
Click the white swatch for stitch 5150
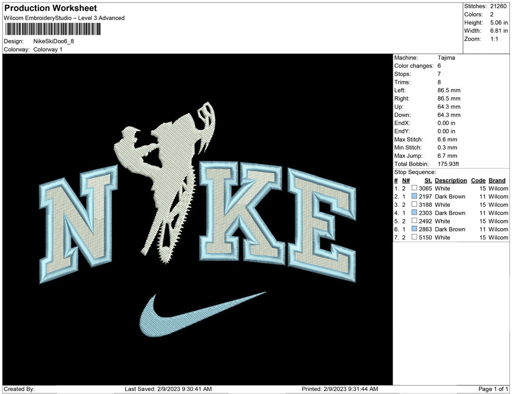(x=414, y=237)
